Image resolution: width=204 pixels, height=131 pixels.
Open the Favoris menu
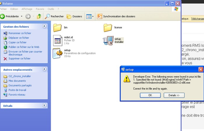point(40,9)
